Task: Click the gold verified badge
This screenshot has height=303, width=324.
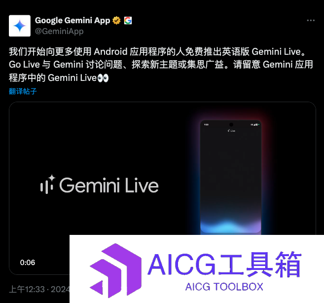Action: coord(116,20)
